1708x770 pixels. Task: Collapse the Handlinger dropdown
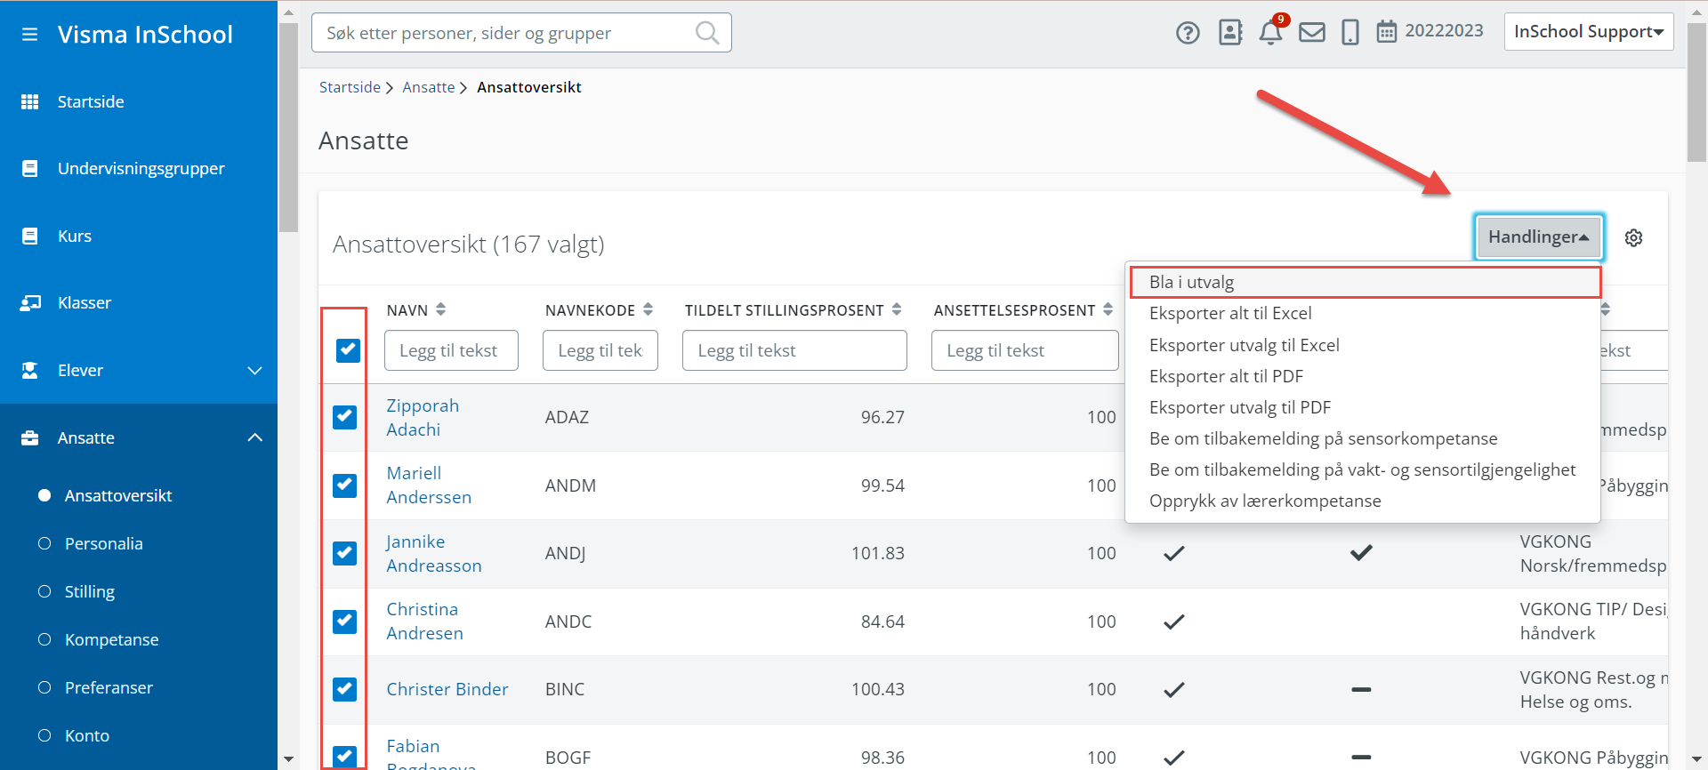(x=1539, y=237)
